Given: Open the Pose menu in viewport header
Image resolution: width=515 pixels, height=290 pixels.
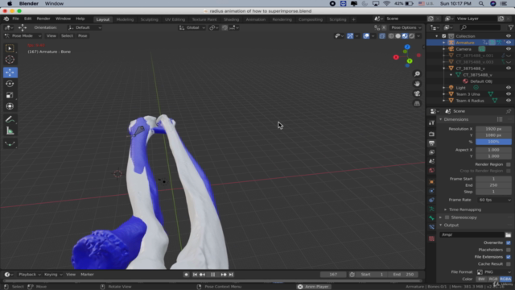Looking at the screenshot, I should (x=82, y=35).
